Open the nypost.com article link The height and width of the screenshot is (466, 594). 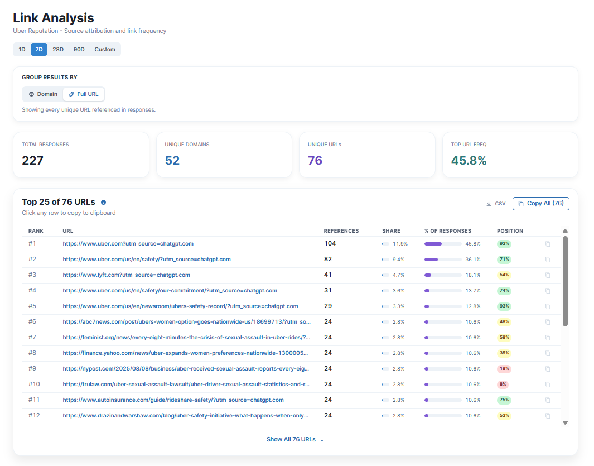point(186,368)
